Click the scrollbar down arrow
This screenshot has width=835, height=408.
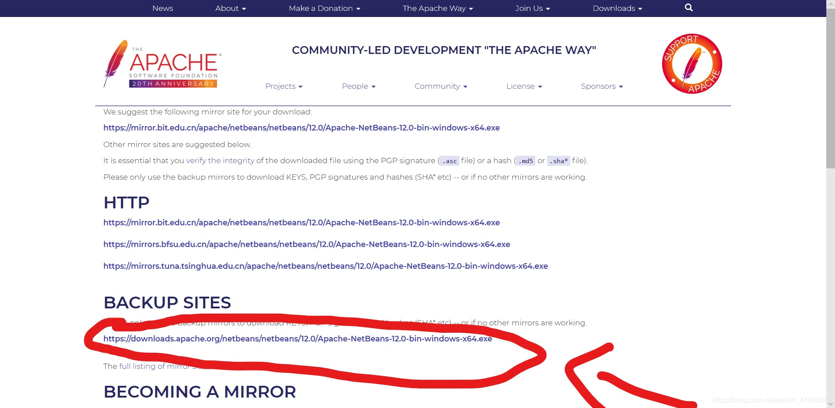pos(831,404)
